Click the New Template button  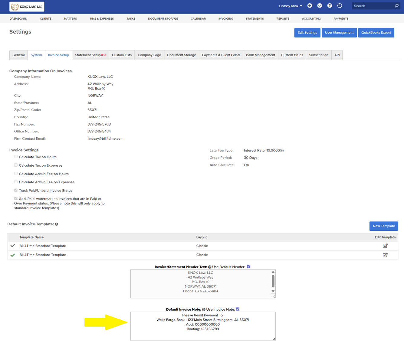[384, 226]
